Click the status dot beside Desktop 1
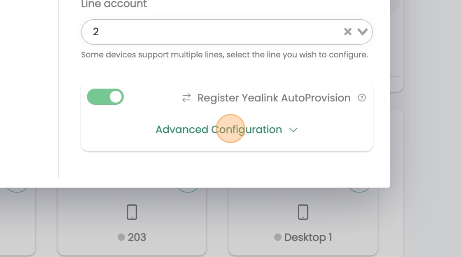 (278, 237)
